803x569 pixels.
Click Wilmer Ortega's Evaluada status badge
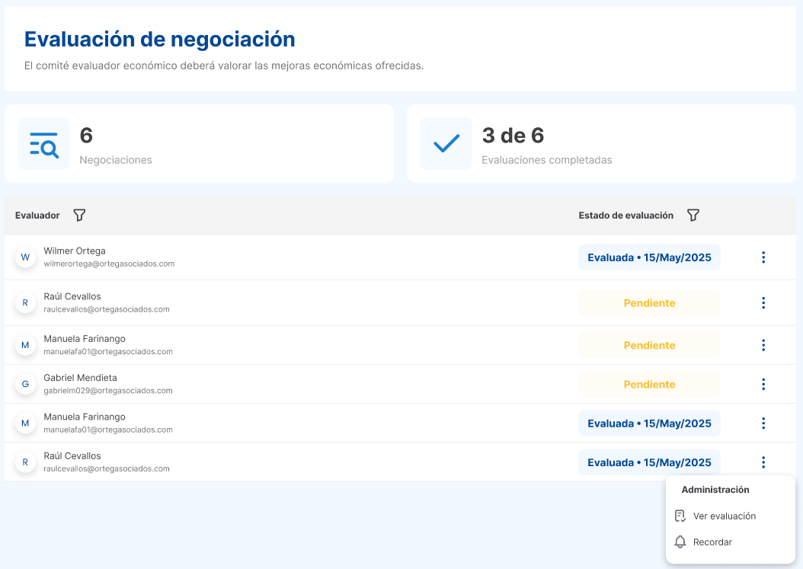[649, 257]
